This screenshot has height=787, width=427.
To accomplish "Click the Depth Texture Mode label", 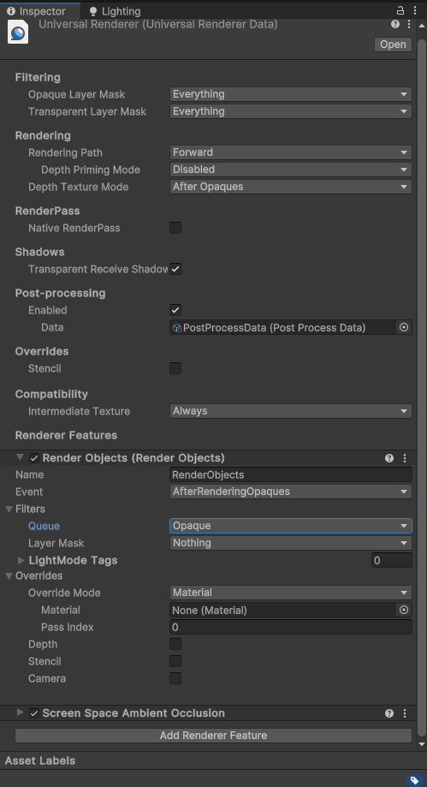I will pyautogui.click(x=78, y=187).
